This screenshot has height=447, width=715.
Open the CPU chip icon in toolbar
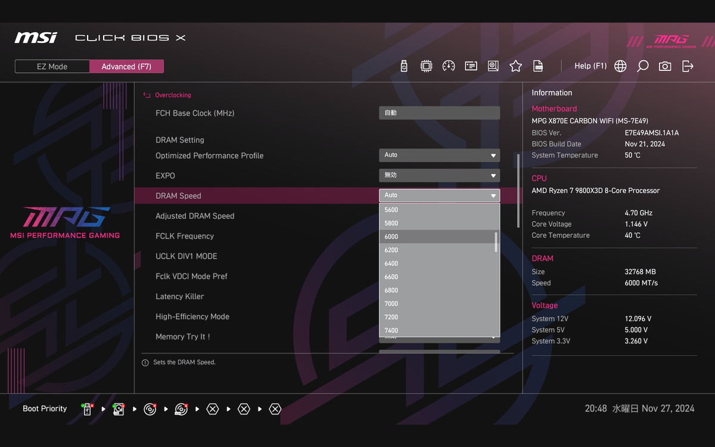click(426, 66)
